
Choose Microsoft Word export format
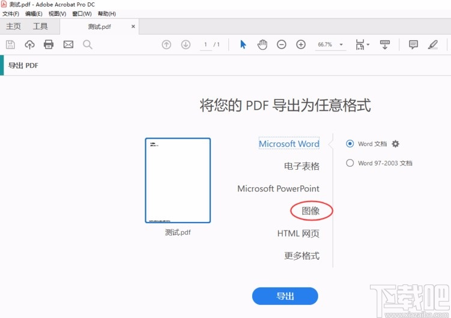[x=289, y=143]
